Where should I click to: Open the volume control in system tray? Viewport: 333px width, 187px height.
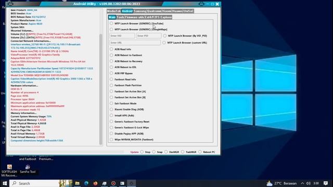click(309, 183)
